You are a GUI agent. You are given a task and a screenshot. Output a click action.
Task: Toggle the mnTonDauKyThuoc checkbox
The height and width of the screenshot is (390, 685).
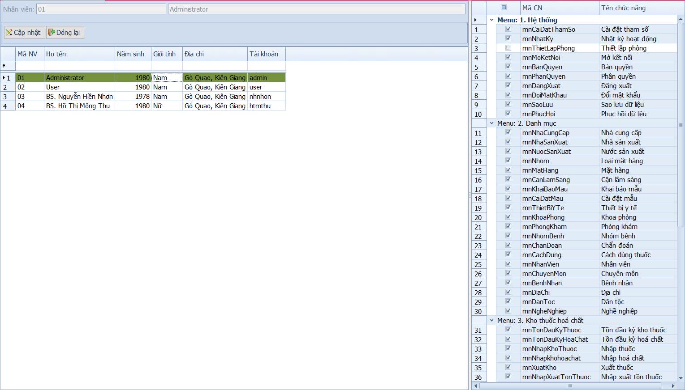508,330
